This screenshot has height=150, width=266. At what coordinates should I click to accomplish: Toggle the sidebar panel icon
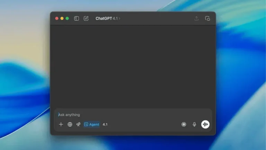76,18
